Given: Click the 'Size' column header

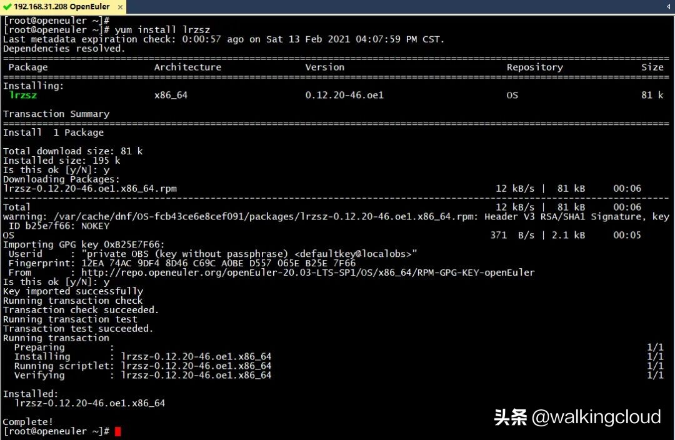Looking at the screenshot, I should click(x=652, y=67).
